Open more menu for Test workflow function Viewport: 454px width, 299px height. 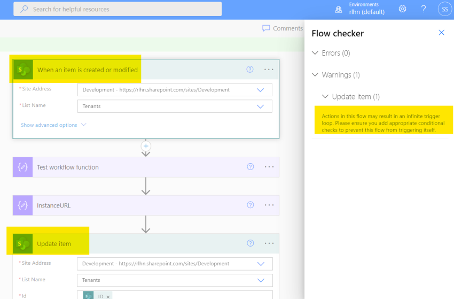click(x=269, y=167)
